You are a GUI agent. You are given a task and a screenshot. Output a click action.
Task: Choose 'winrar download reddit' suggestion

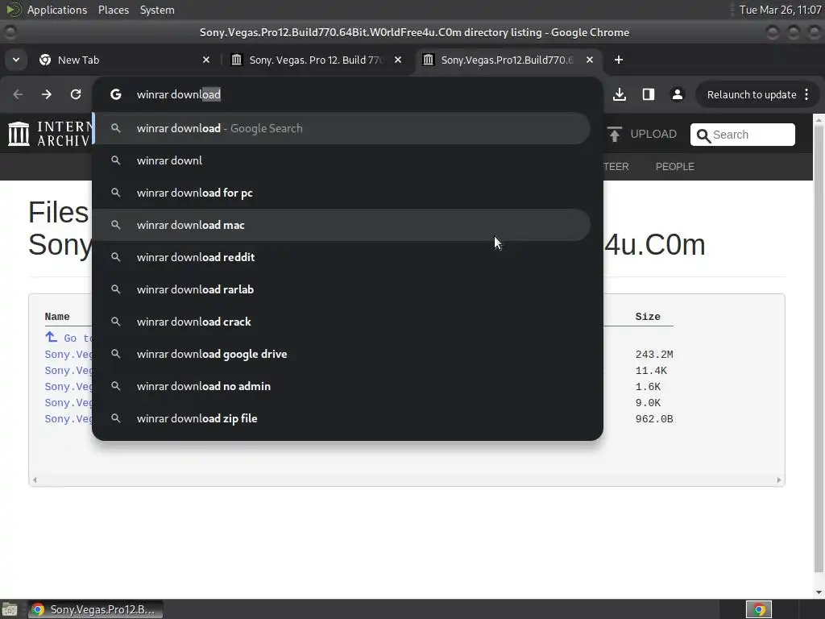coord(342,257)
